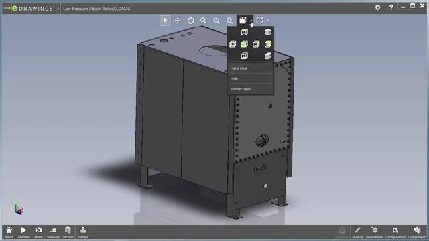Select the Left view orientation cube
This screenshot has width=429, height=241.
(233, 44)
